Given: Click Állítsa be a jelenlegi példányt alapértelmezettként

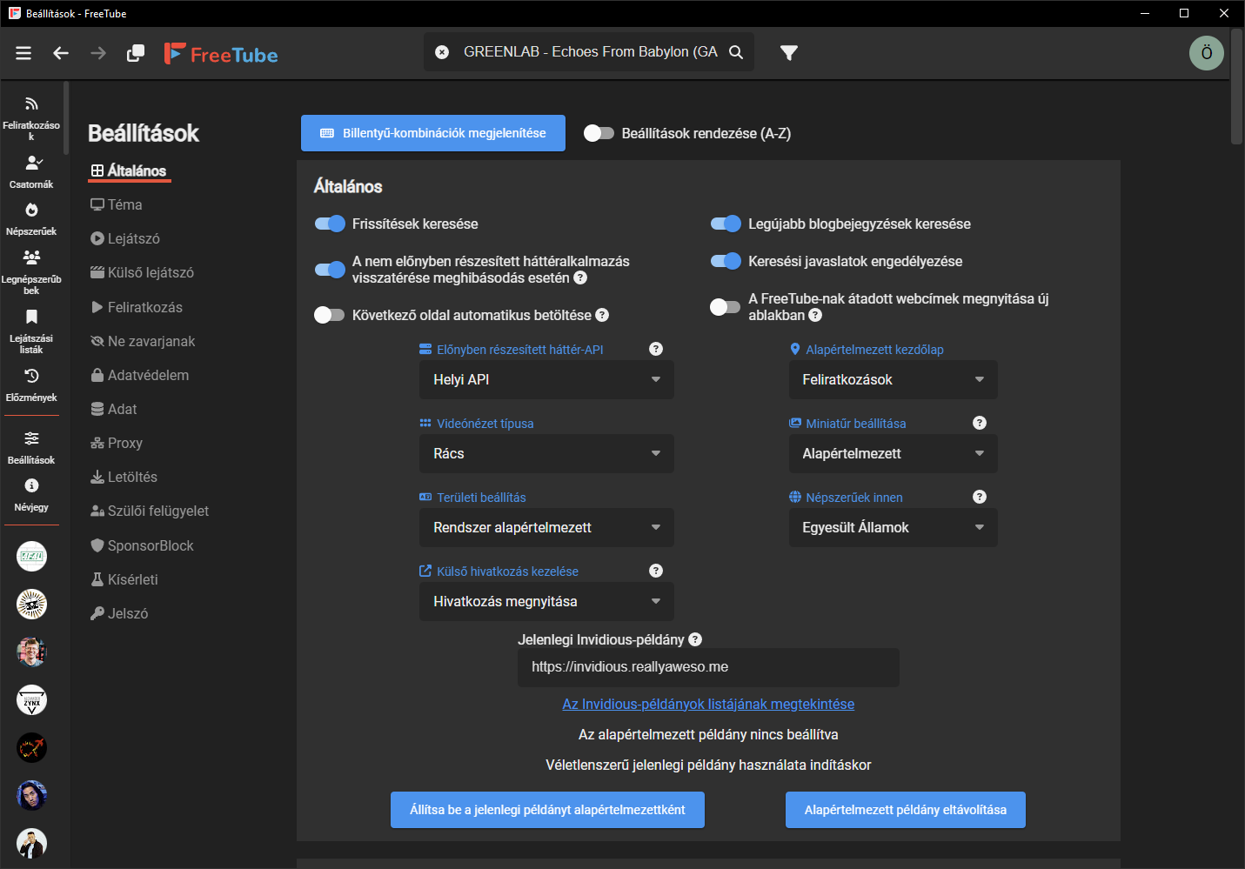Looking at the screenshot, I should pyautogui.click(x=547, y=810).
